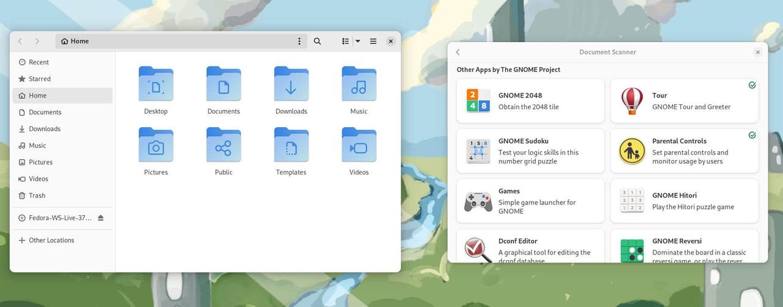Open the Home path three-dot menu
Viewport: 783px width, 307px height.
(x=299, y=42)
